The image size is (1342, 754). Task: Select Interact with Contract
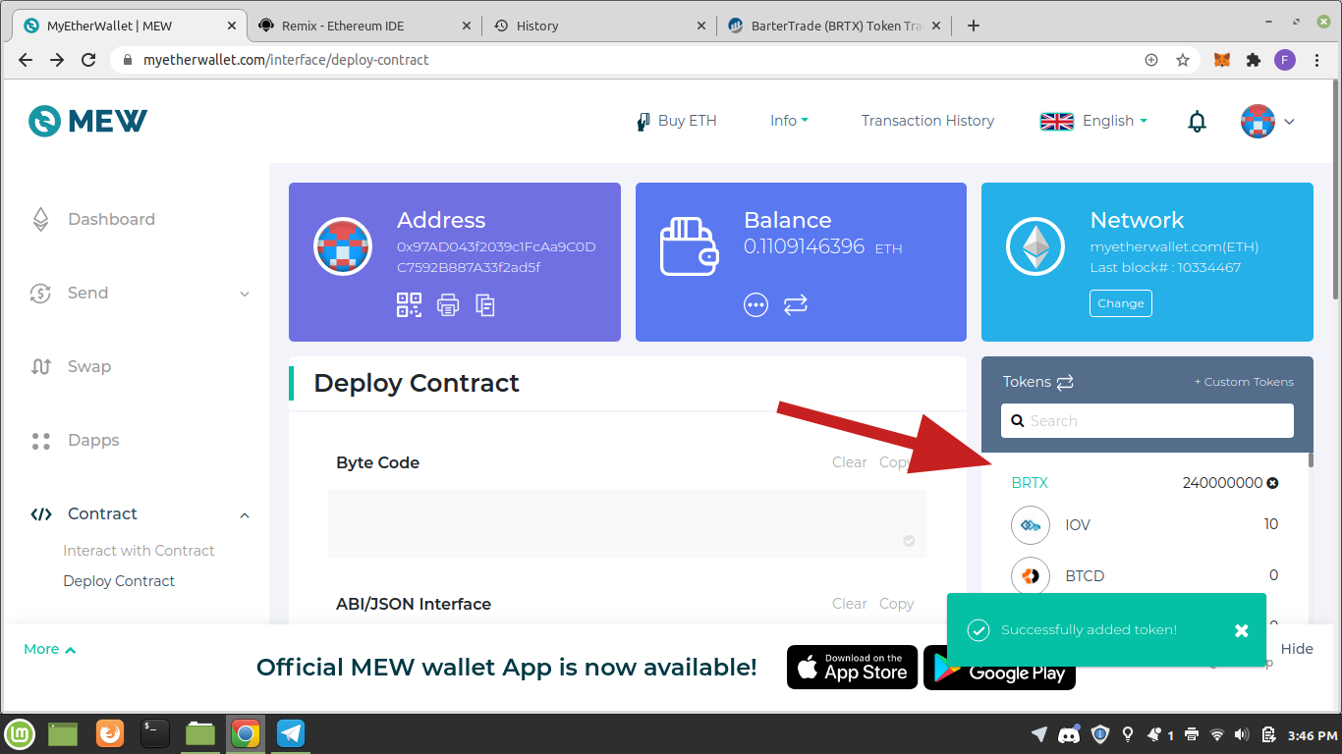point(139,551)
